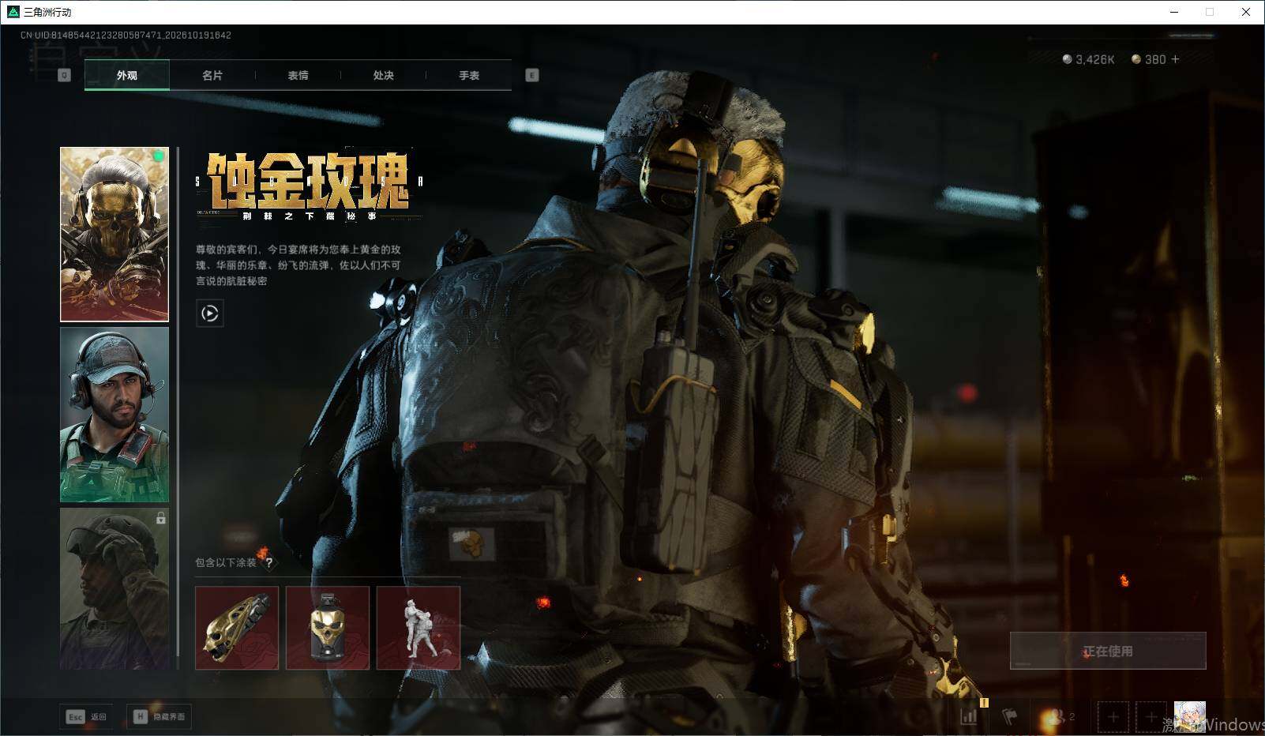
Task: Click the second empty squad slot plus
Action: point(1151,717)
